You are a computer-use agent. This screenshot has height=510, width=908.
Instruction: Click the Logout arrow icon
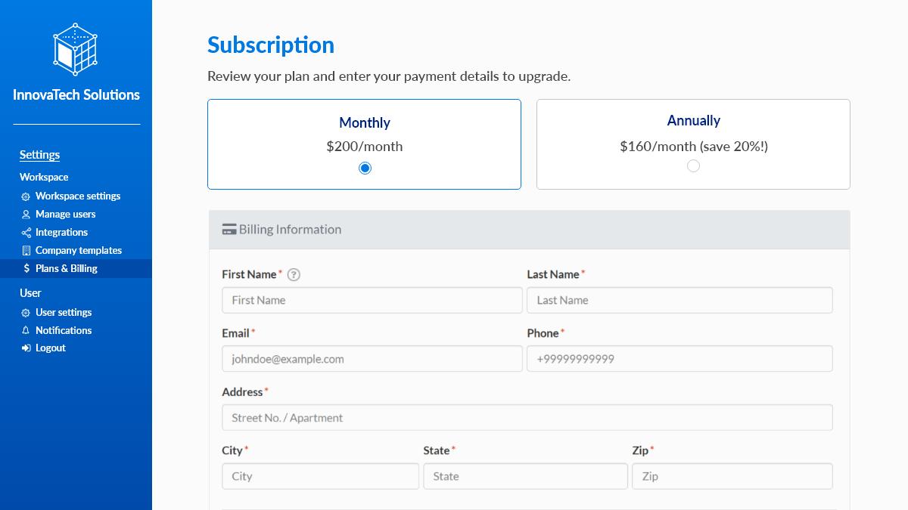[26, 348]
